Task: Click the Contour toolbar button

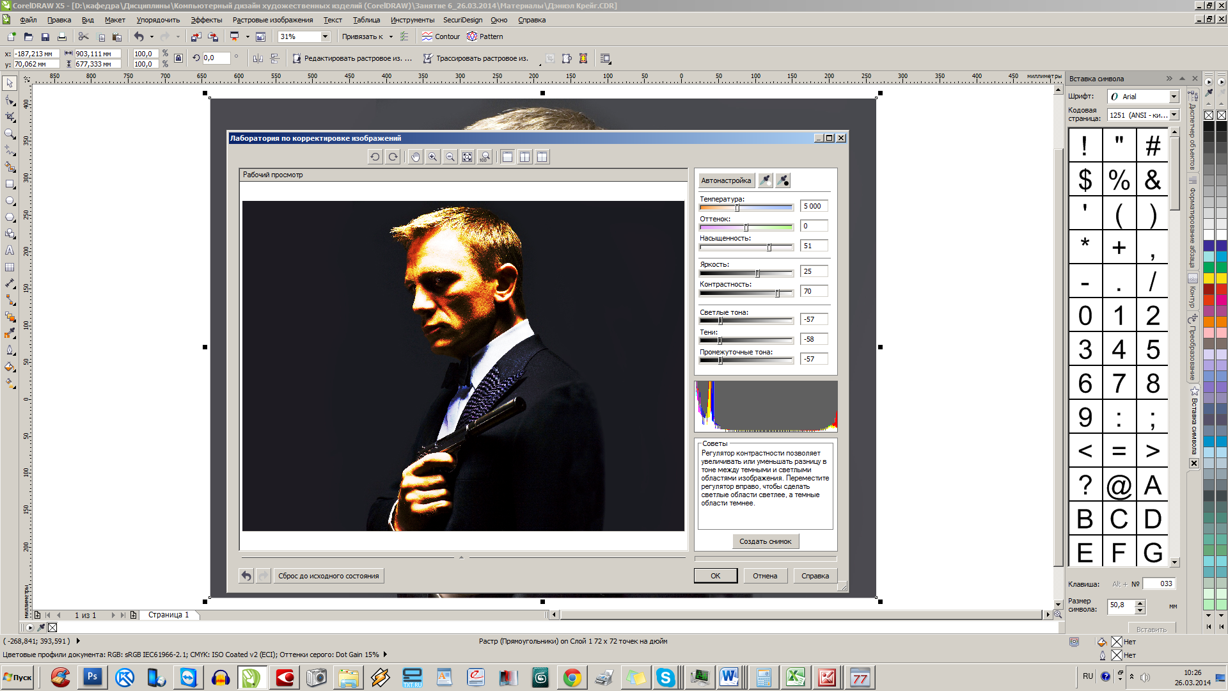Action: click(x=441, y=36)
